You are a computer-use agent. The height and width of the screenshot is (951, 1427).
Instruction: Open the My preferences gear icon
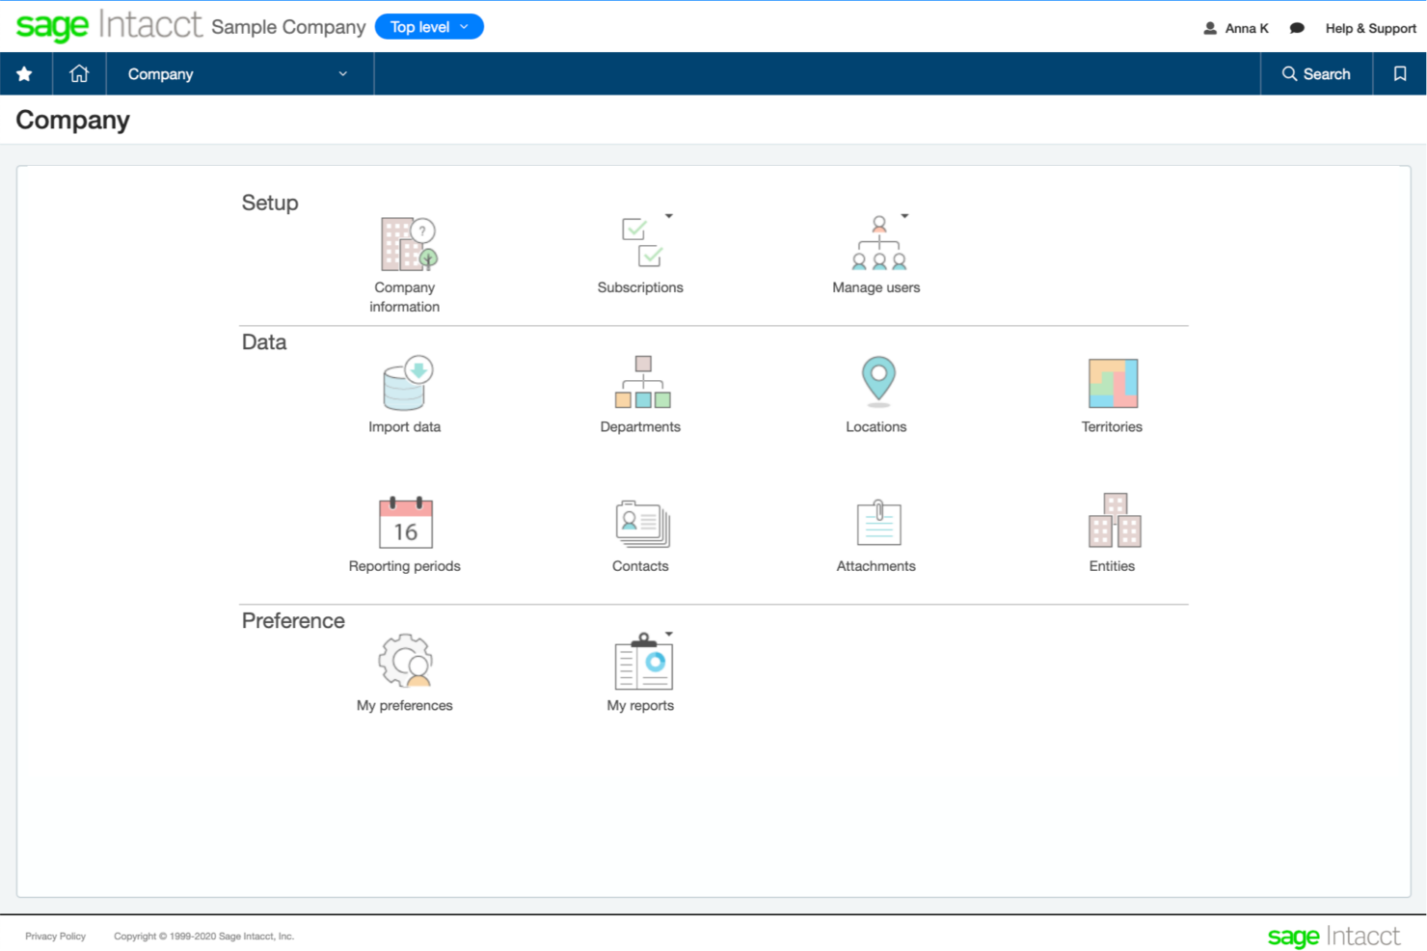(x=405, y=662)
